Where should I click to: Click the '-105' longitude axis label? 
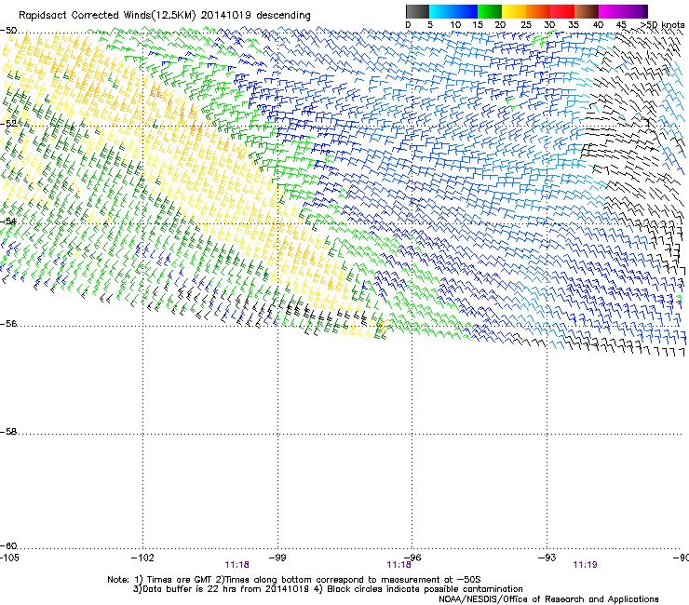(9, 558)
